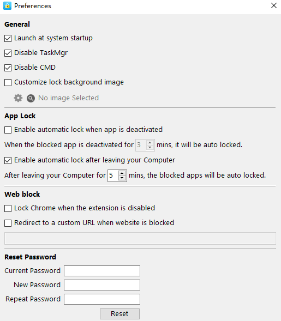The height and width of the screenshot is (321, 281).
Task: Increase the leaving-computer minutes with the up arrow
Action: pyautogui.click(x=122, y=173)
